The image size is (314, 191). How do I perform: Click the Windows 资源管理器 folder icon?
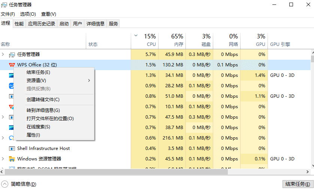[12, 159]
